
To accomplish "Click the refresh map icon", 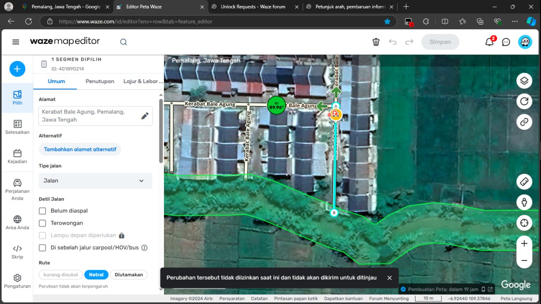I will click(x=524, y=101).
